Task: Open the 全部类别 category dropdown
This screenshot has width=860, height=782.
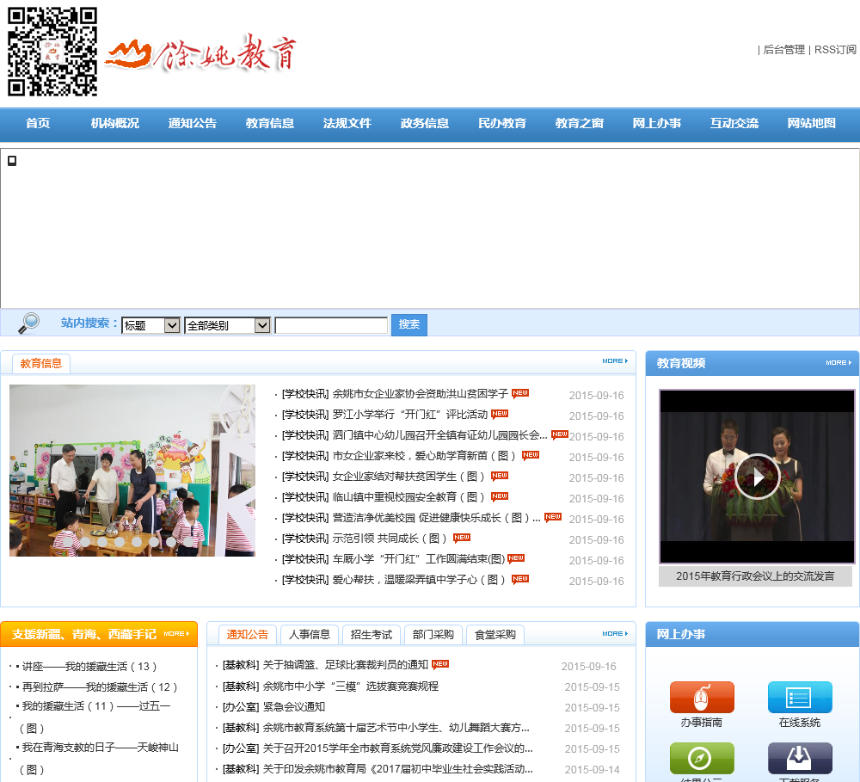Action: [x=228, y=325]
